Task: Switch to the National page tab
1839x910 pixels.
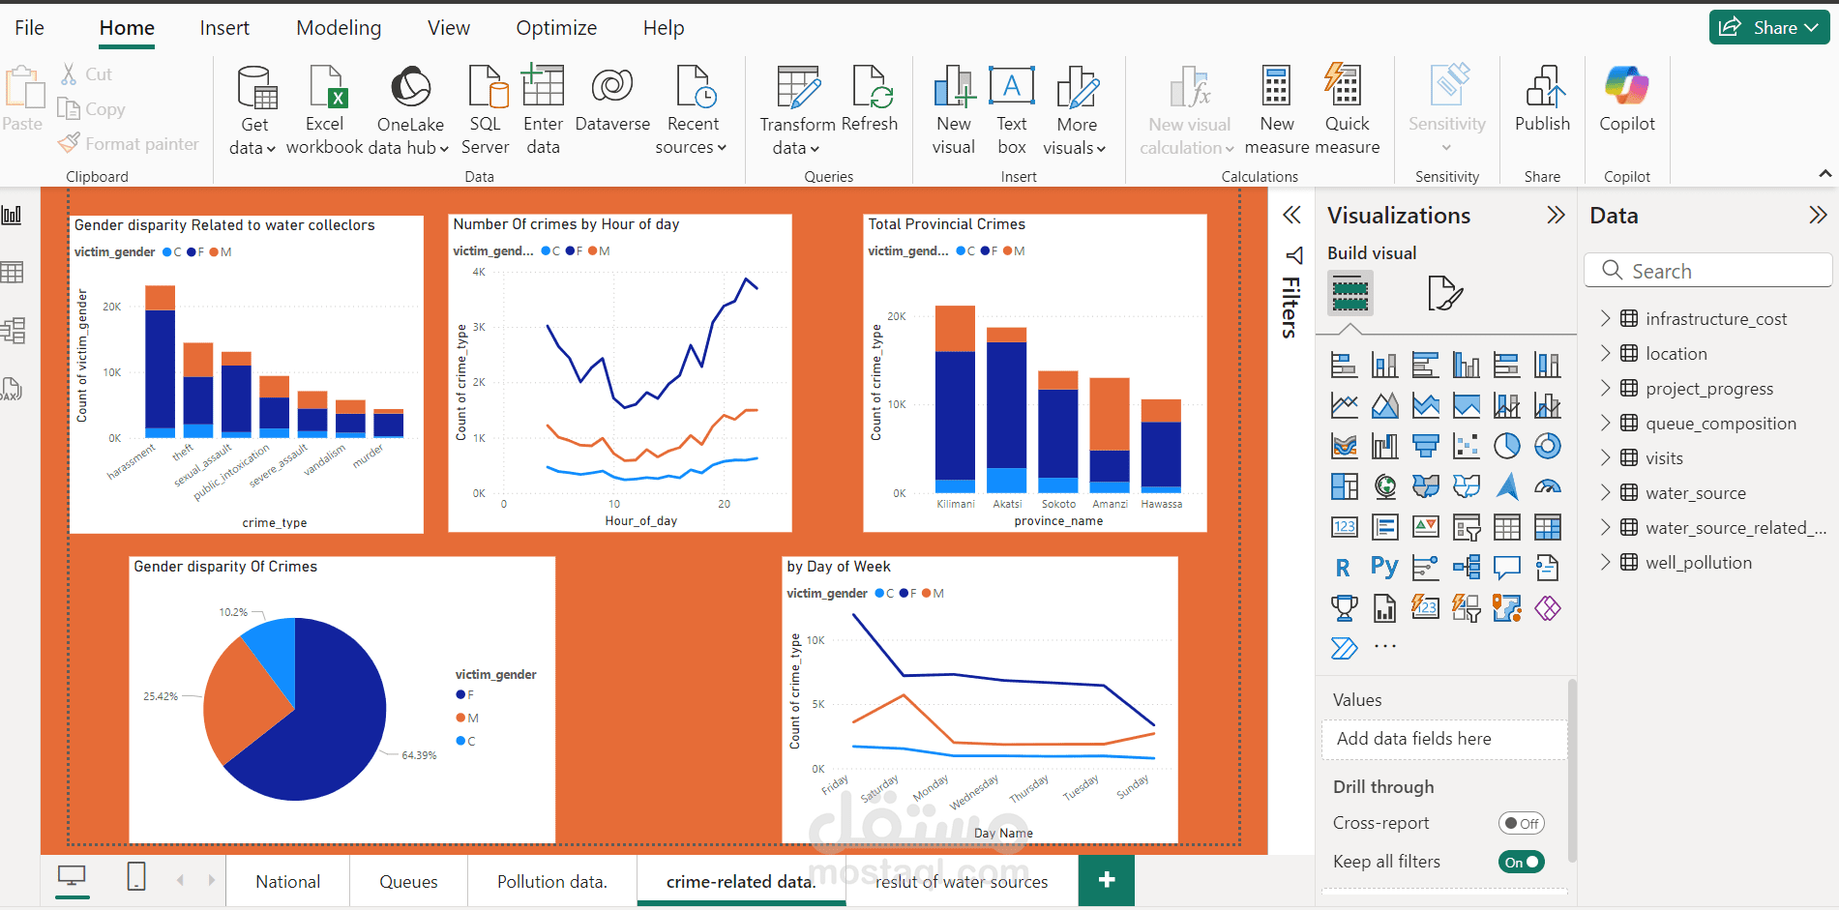Action: (x=287, y=881)
